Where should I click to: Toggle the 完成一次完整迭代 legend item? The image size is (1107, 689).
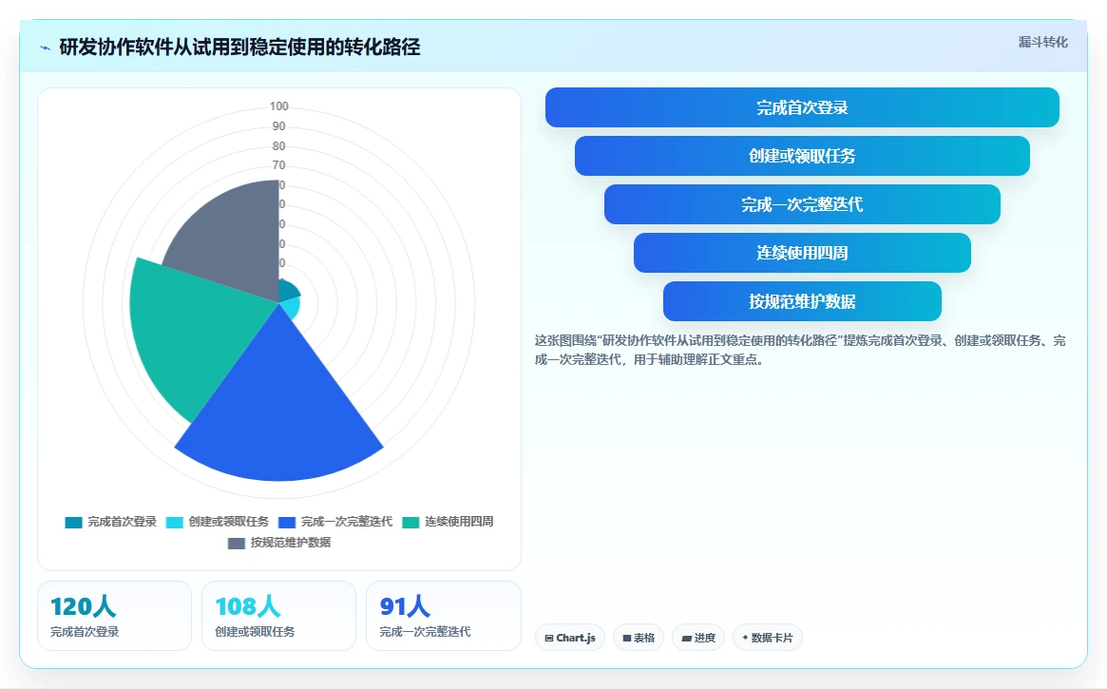click(x=335, y=522)
